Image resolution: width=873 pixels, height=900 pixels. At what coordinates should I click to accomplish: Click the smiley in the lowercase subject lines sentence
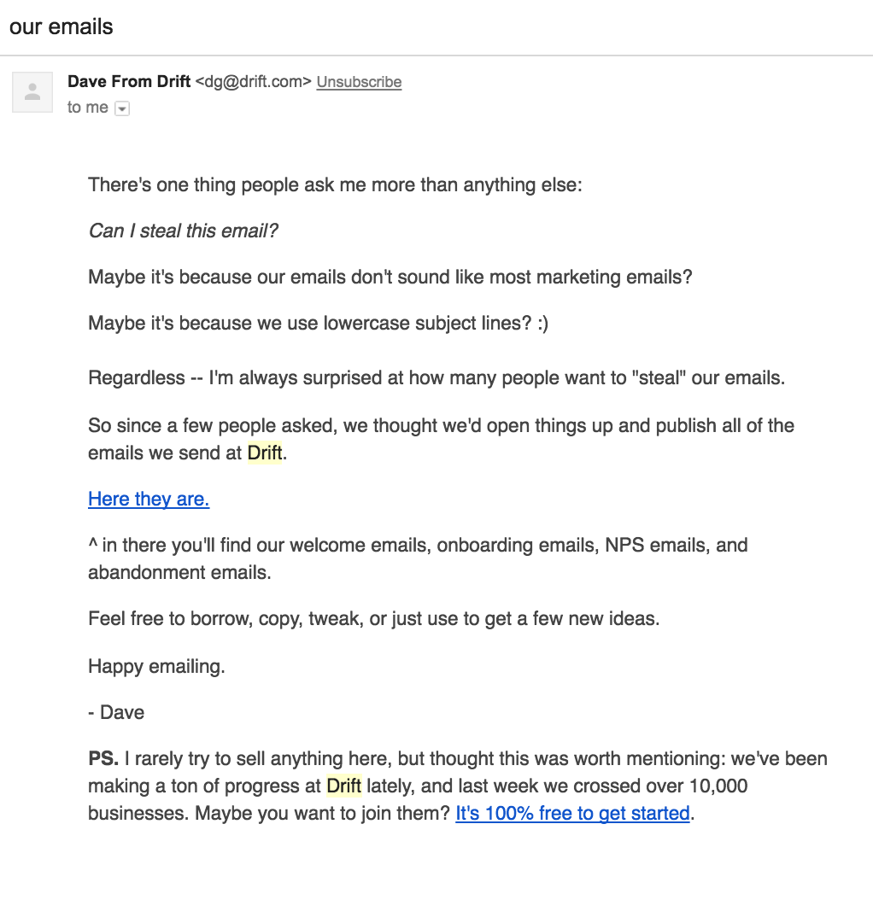coord(542,323)
